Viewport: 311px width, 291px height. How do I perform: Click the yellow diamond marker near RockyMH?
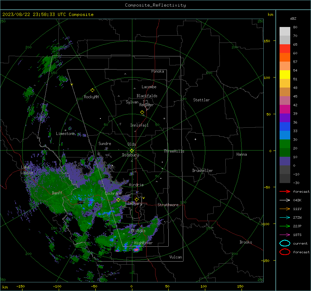[92, 90]
